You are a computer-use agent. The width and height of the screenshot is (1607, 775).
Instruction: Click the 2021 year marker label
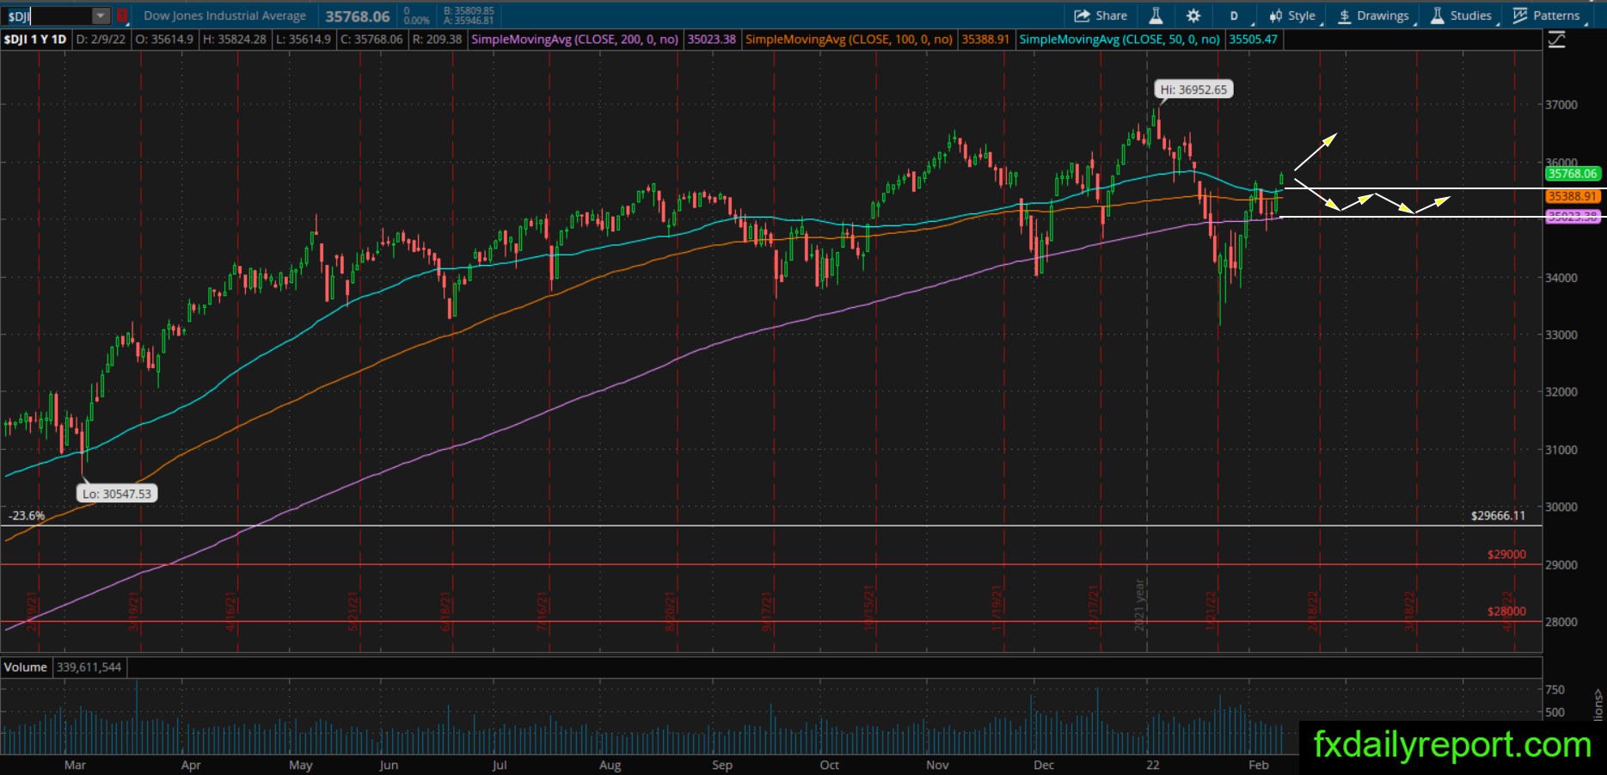coord(1139,605)
